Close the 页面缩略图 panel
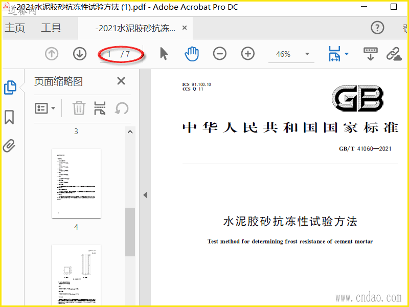This screenshot has width=409, height=307. click(121, 81)
